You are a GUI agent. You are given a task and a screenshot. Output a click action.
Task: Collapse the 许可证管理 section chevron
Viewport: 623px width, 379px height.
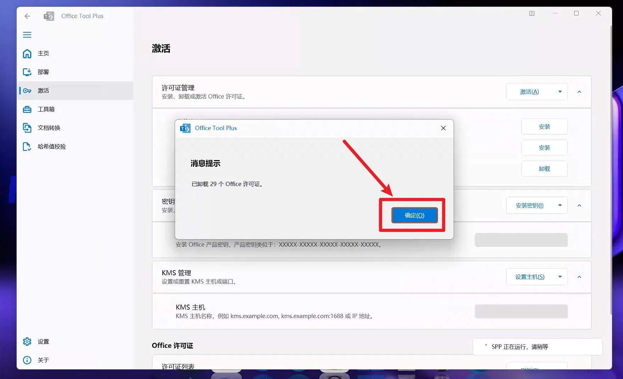[x=579, y=92]
